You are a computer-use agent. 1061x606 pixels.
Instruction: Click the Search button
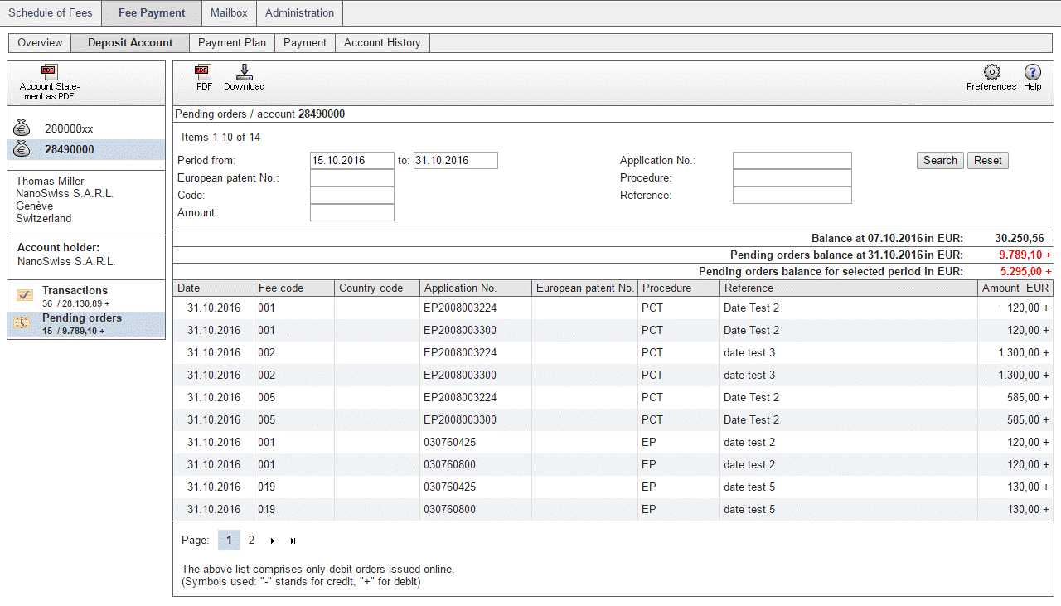coord(940,161)
